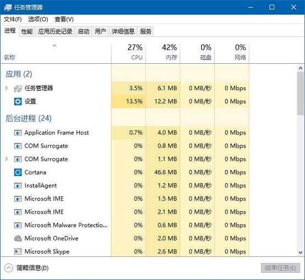Expand the COM Surrogate 1.1 MB entry

click(7, 159)
